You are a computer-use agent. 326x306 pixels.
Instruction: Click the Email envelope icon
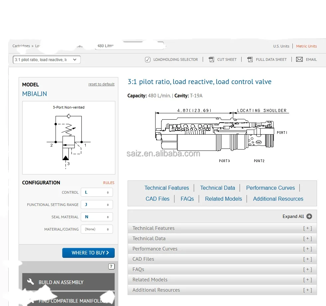(x=299, y=59)
